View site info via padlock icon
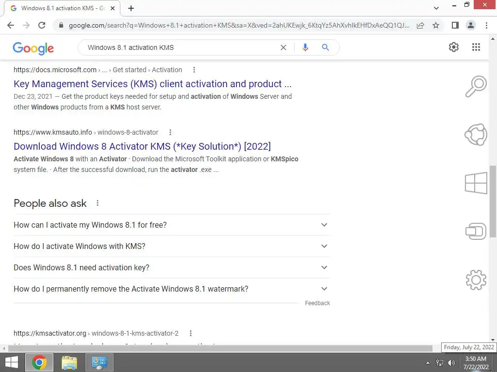This screenshot has height=372, width=497. pos(61,25)
